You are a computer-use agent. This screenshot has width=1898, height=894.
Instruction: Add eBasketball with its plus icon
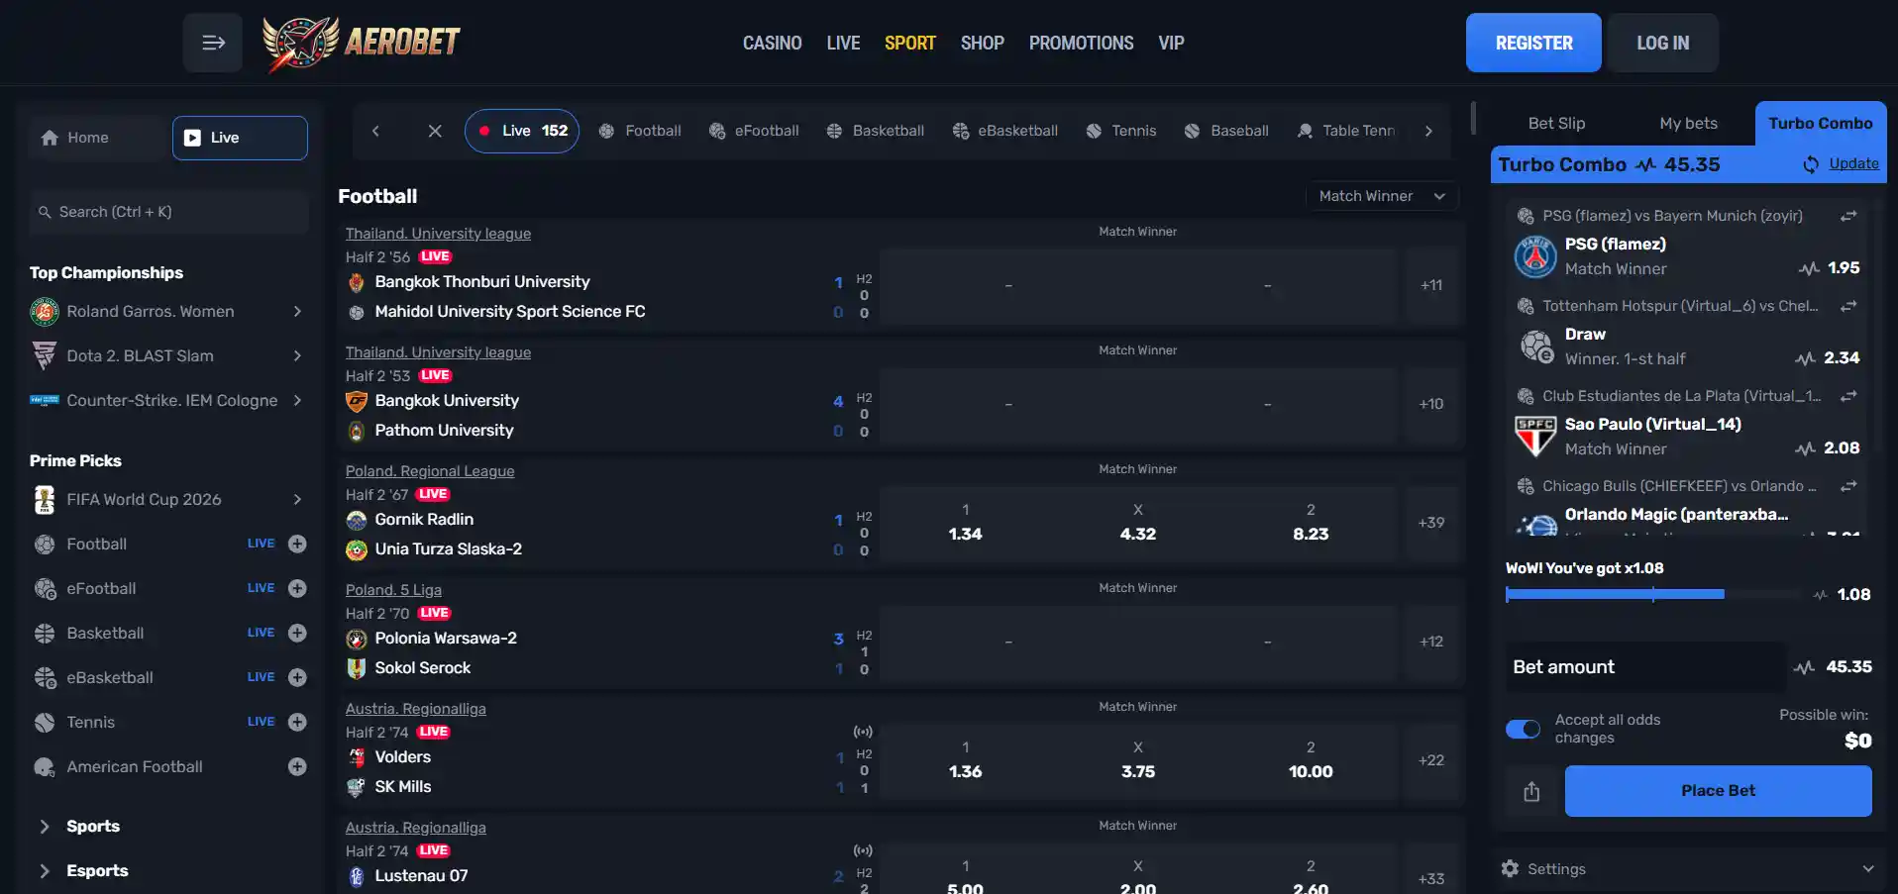[297, 677]
